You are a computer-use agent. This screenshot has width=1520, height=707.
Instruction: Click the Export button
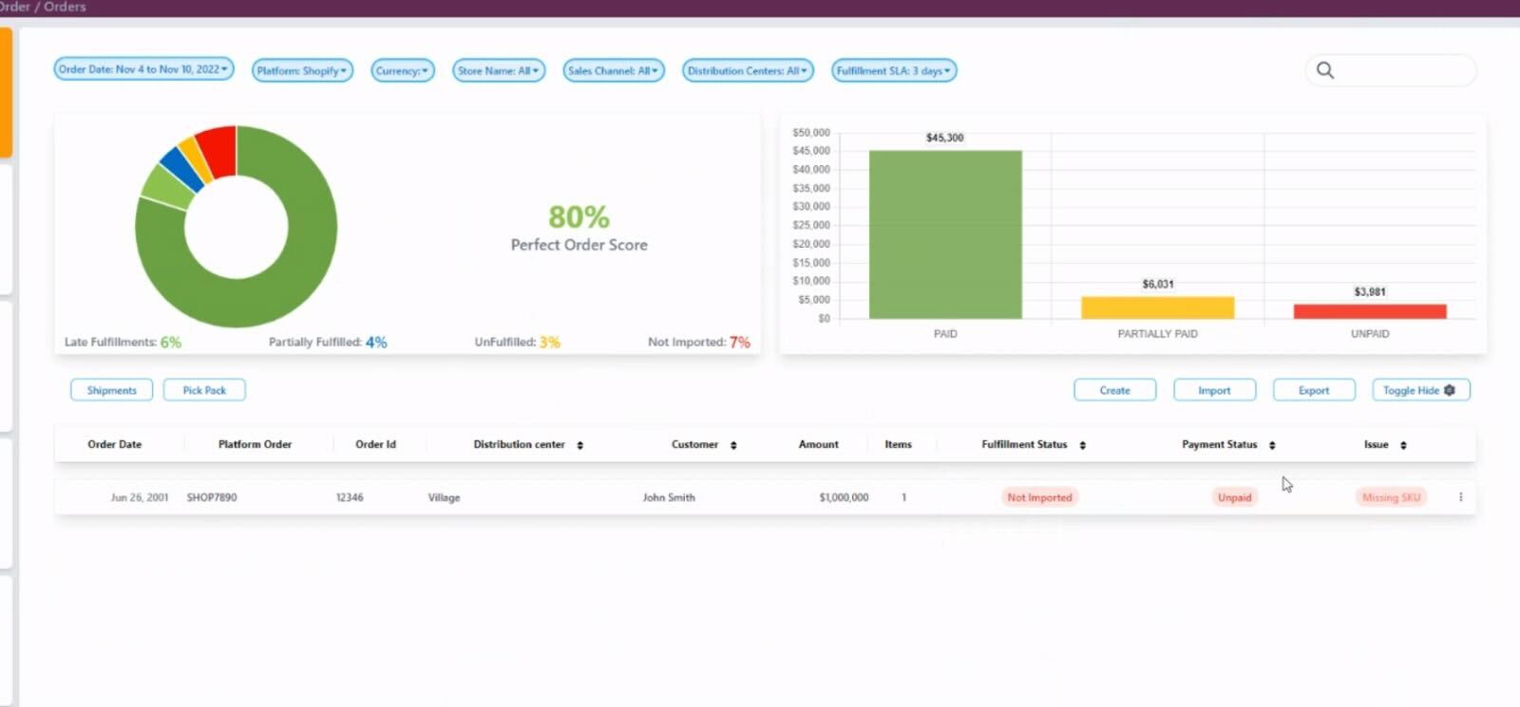pos(1313,390)
